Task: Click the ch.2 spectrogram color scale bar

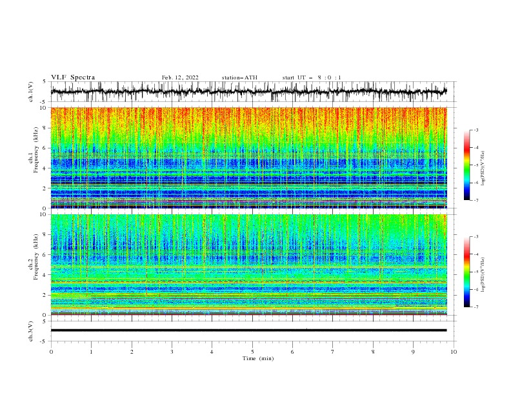Action: tap(466, 272)
